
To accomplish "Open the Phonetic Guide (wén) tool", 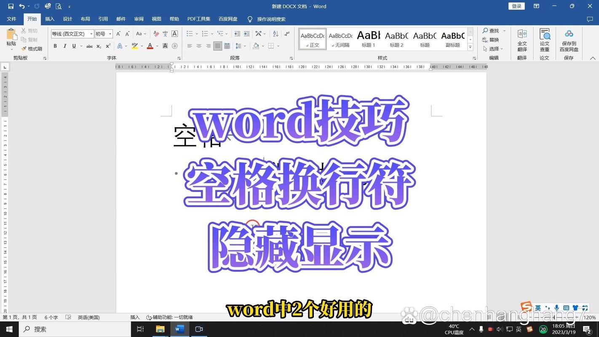I will pyautogui.click(x=165, y=34).
